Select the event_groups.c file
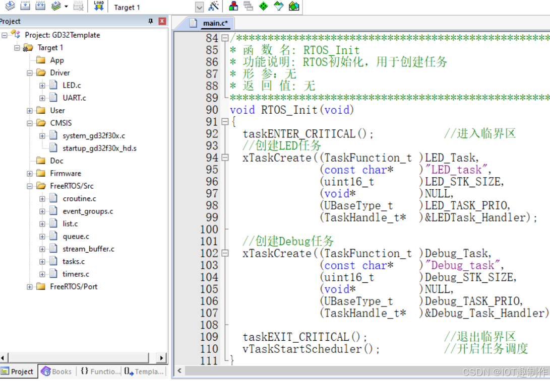Image resolution: width=550 pixels, height=381 pixels. 88,211
